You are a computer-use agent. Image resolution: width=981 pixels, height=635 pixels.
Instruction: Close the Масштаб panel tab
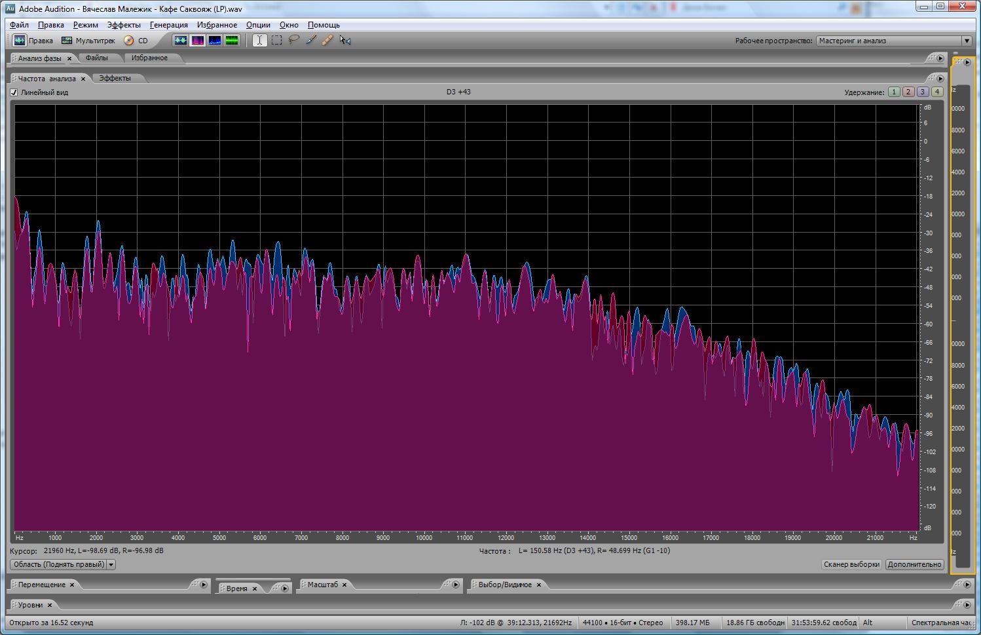[x=344, y=585]
